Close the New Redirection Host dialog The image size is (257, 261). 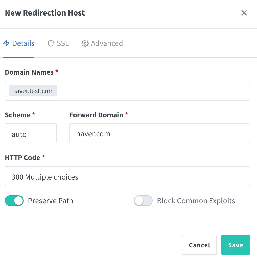[244, 13]
